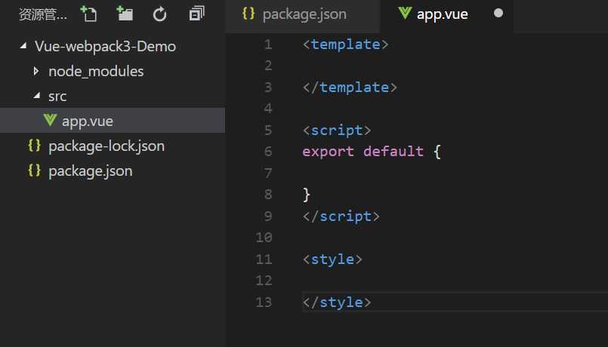Click the closing </template> tag
Image resolution: width=608 pixels, height=347 pixels.
coord(350,88)
